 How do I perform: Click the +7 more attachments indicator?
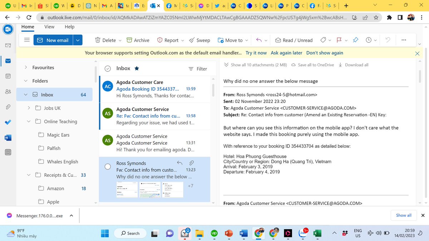tap(190, 186)
